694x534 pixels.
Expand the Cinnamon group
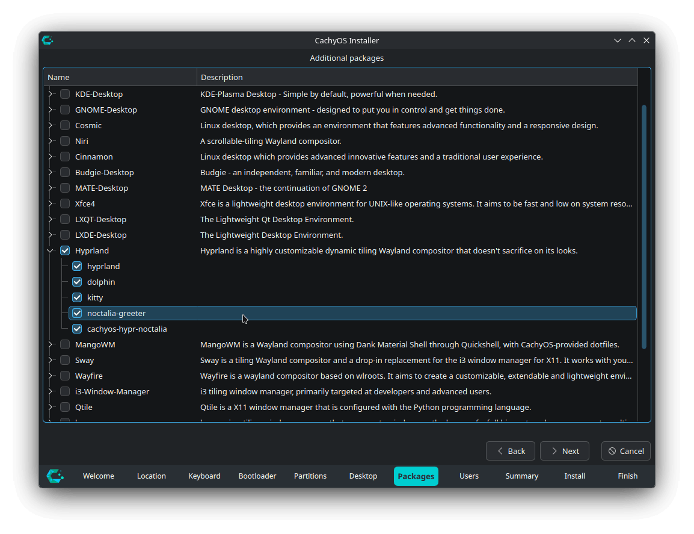[51, 157]
